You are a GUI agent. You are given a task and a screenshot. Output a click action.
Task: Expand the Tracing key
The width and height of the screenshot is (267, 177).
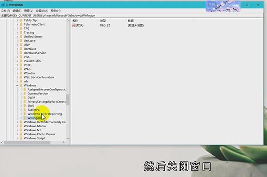(x=17, y=32)
